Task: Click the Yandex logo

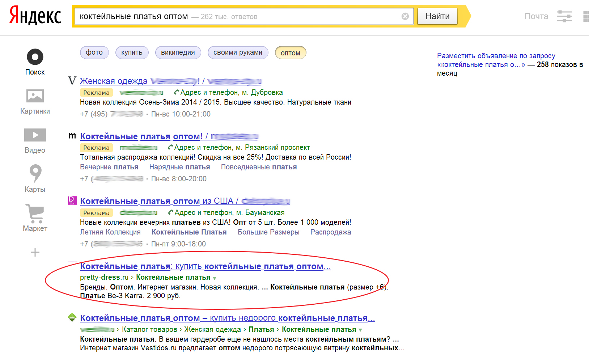Action: pos(35,16)
